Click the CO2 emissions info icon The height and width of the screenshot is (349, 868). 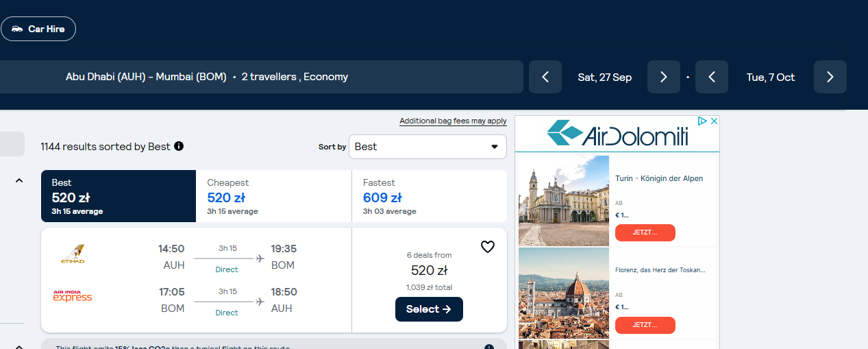(x=489, y=347)
